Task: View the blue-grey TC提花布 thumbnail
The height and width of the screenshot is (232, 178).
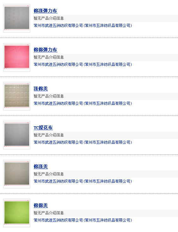Action: click(x=17, y=135)
